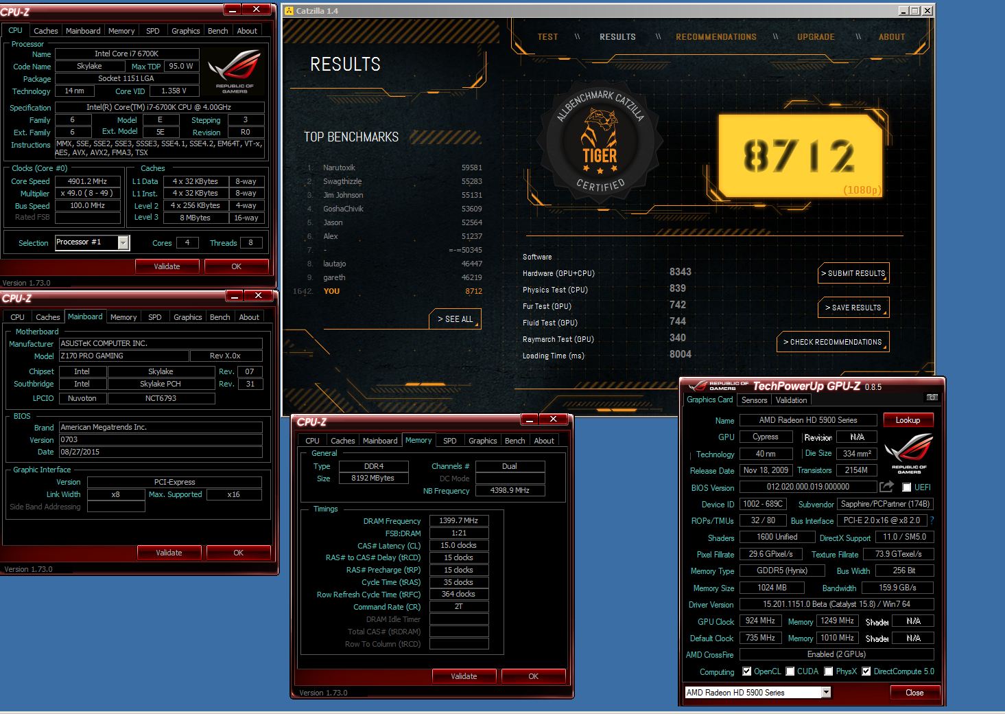Click the AMD CrossFire Enabled (2 GPUs) field
Viewport: 1005px width, 714px height.
pyautogui.click(x=836, y=654)
